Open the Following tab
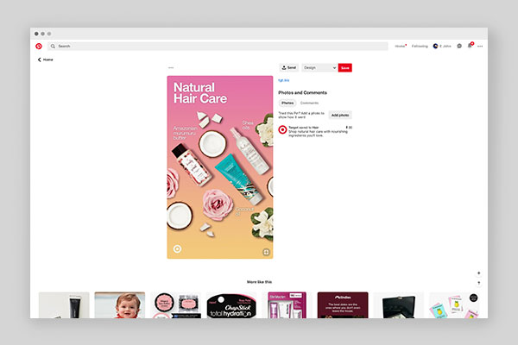The height and width of the screenshot is (345, 518). click(420, 47)
